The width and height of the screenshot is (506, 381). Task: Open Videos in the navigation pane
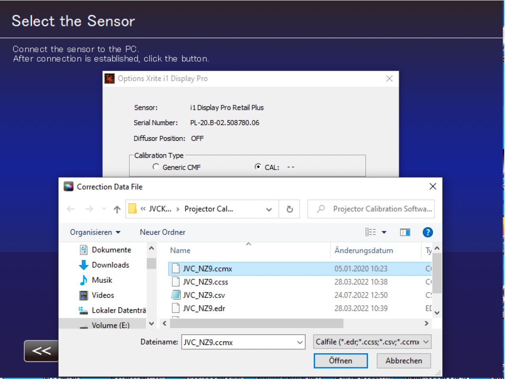click(x=103, y=295)
